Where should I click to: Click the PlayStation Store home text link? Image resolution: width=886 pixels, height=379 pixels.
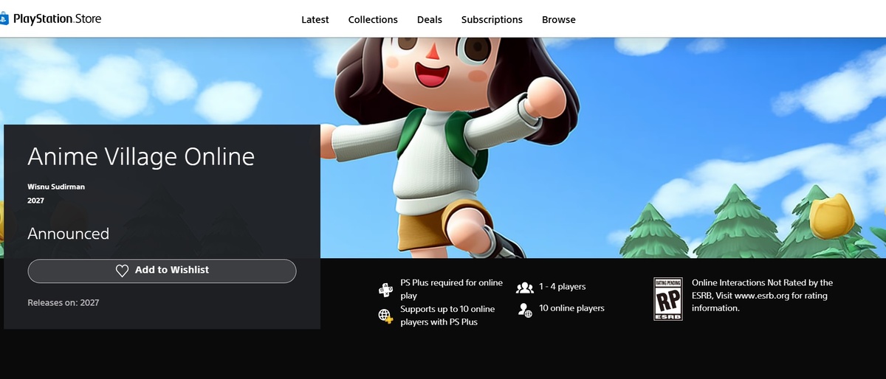(x=57, y=19)
